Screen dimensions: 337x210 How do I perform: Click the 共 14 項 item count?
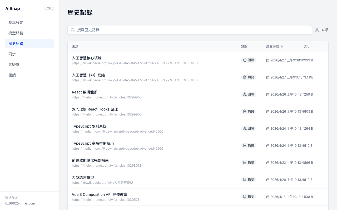(322, 30)
